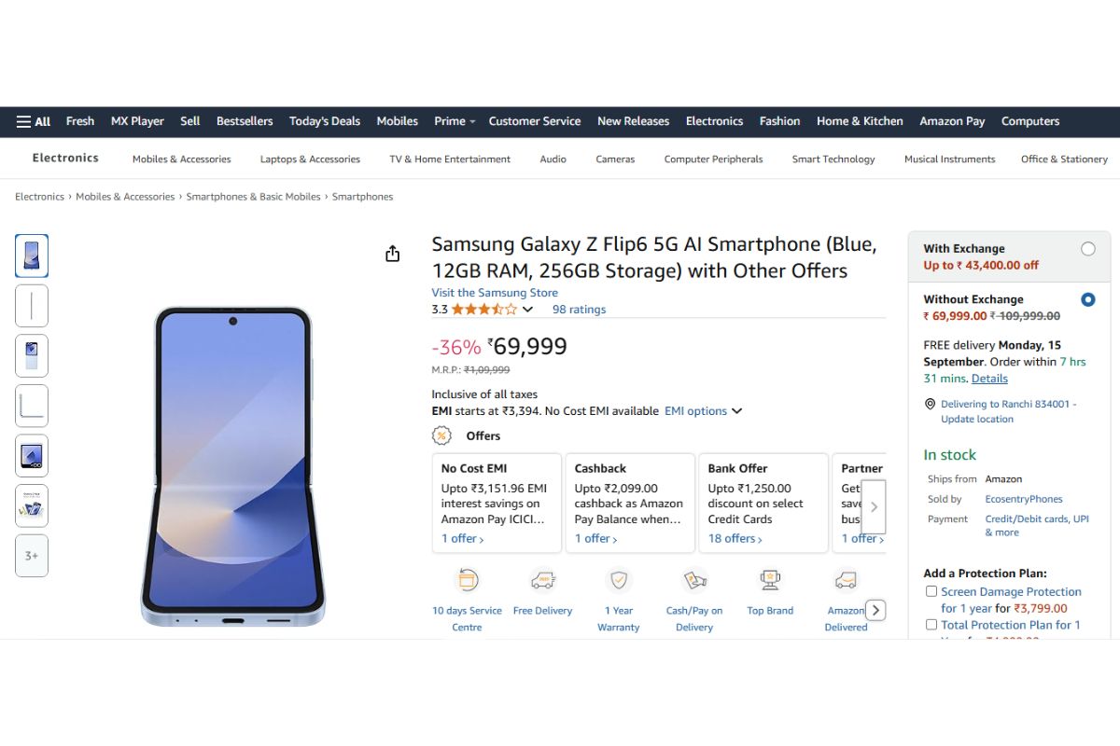This screenshot has height=746, width=1120.
Task: Open the 18 bank offers link
Action: click(734, 538)
